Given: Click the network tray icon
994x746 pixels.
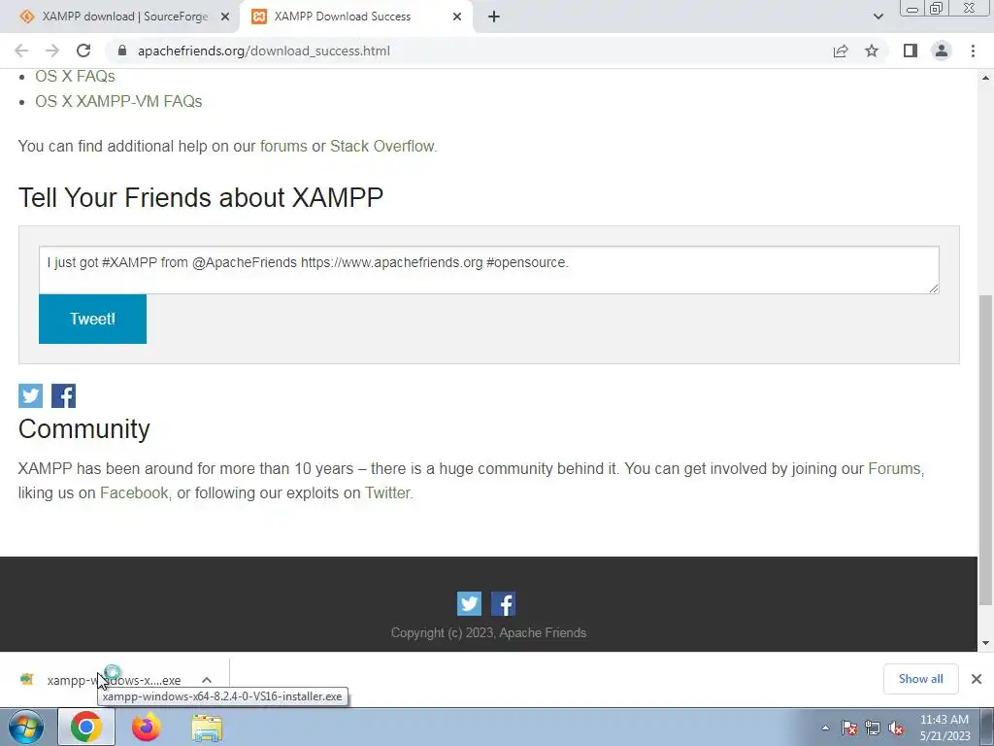Looking at the screenshot, I should [873, 729].
